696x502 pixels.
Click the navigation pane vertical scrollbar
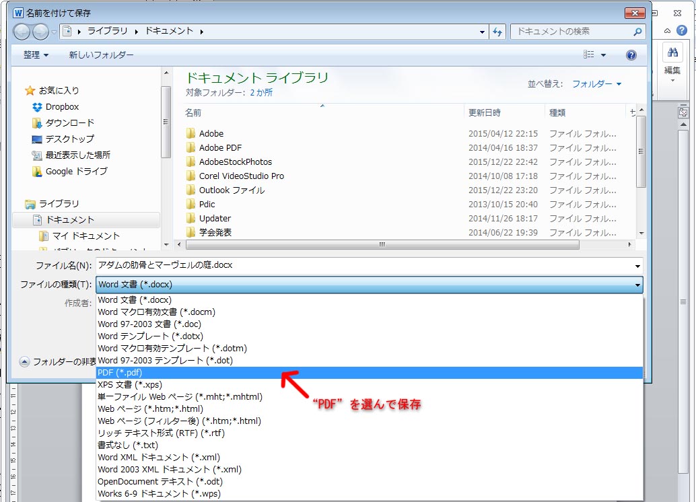point(166,122)
